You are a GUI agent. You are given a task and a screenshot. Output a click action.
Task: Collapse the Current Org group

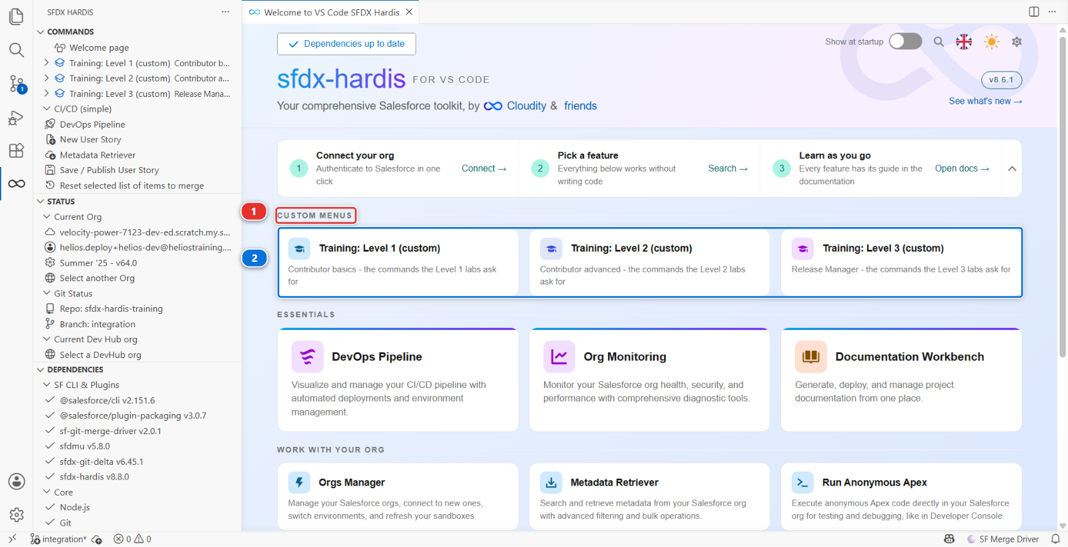click(x=47, y=216)
